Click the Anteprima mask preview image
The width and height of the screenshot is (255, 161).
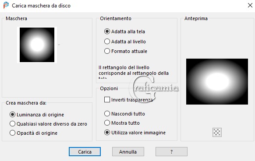tap(217, 81)
